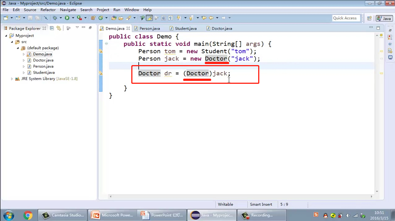Open the Project menu
The width and height of the screenshot is (395, 221).
coord(103,10)
